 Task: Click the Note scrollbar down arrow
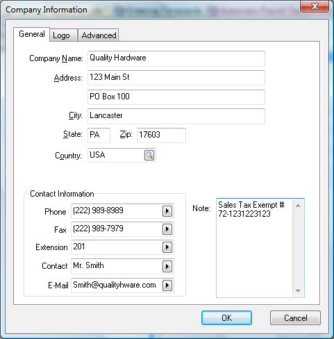tap(298, 290)
